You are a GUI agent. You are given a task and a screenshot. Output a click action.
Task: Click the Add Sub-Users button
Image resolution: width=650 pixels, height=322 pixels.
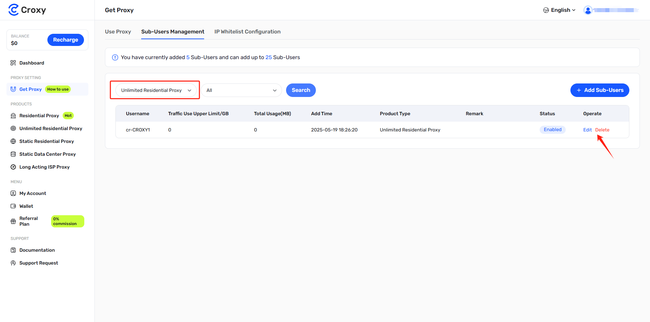pyautogui.click(x=600, y=90)
